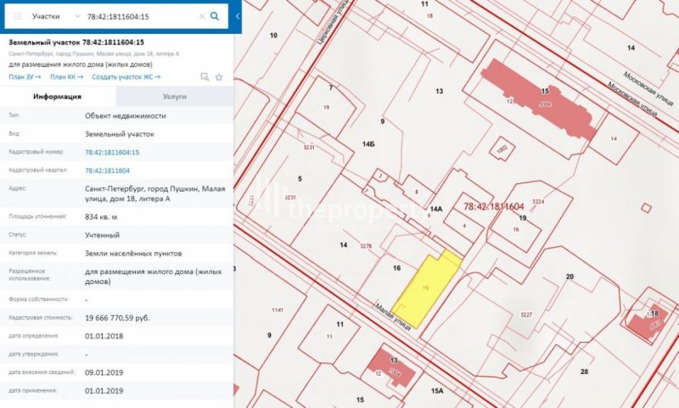Image resolution: width=679 pixels, height=408 pixels.
Task: Open cadastral number 78:42:1811604:15 link
Action: click(x=112, y=153)
